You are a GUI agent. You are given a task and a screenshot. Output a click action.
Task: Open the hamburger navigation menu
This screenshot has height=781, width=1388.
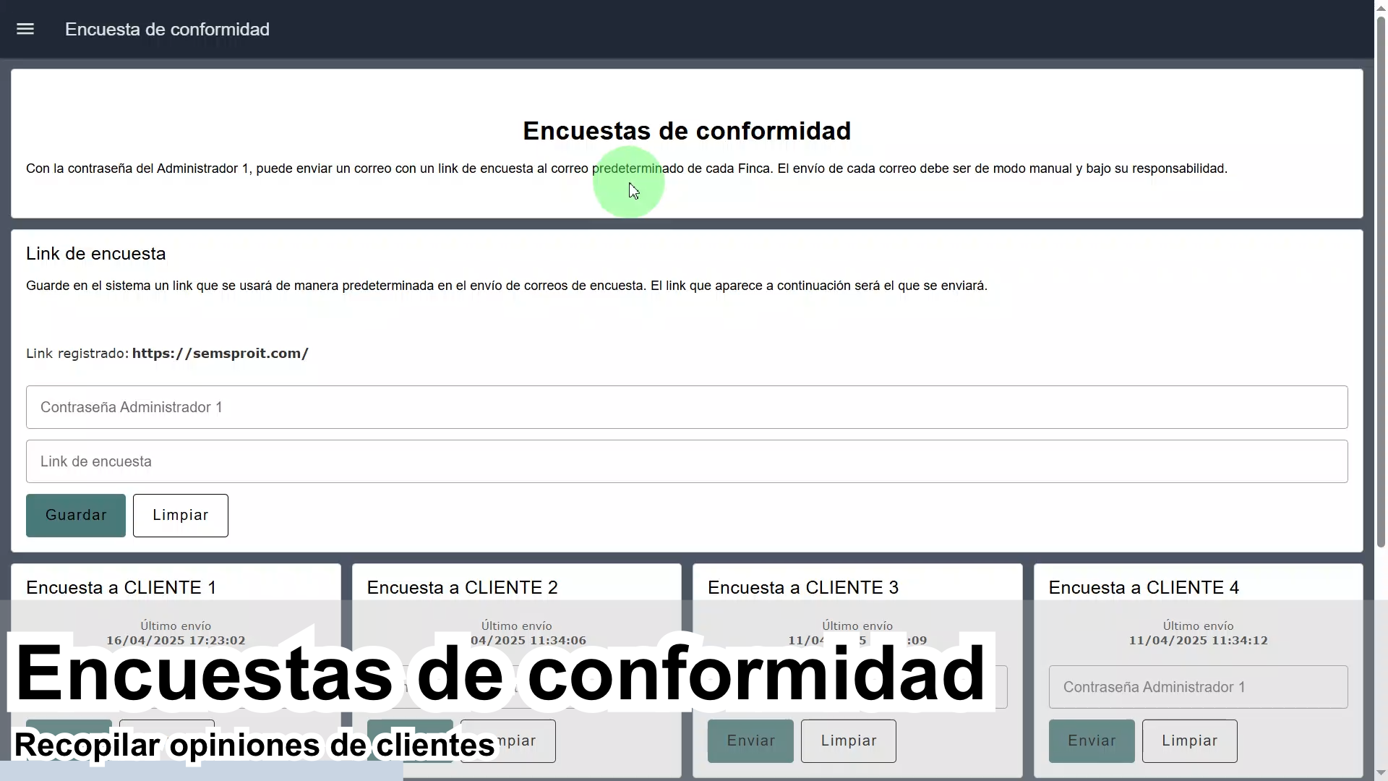click(25, 29)
